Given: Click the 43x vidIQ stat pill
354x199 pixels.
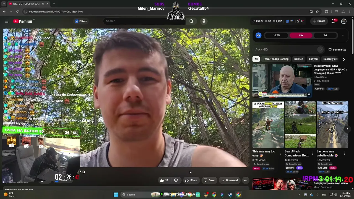Looking at the screenshot, I should pos(301,35).
